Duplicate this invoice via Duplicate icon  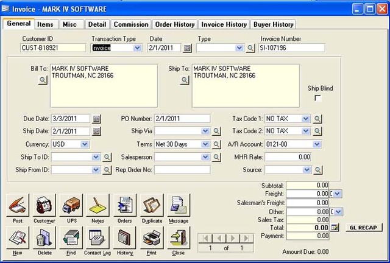(152, 205)
